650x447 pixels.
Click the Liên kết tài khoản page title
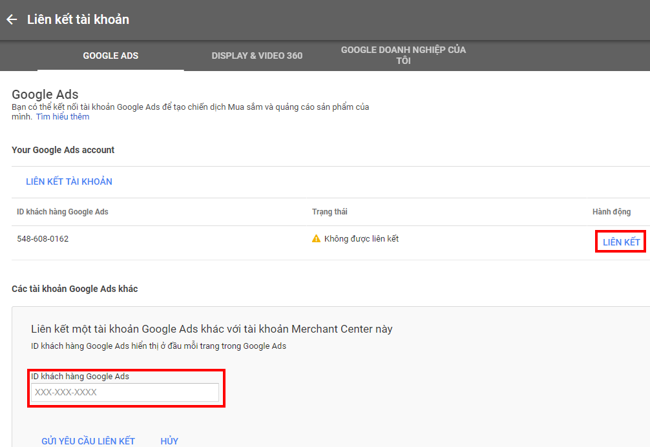(x=78, y=19)
